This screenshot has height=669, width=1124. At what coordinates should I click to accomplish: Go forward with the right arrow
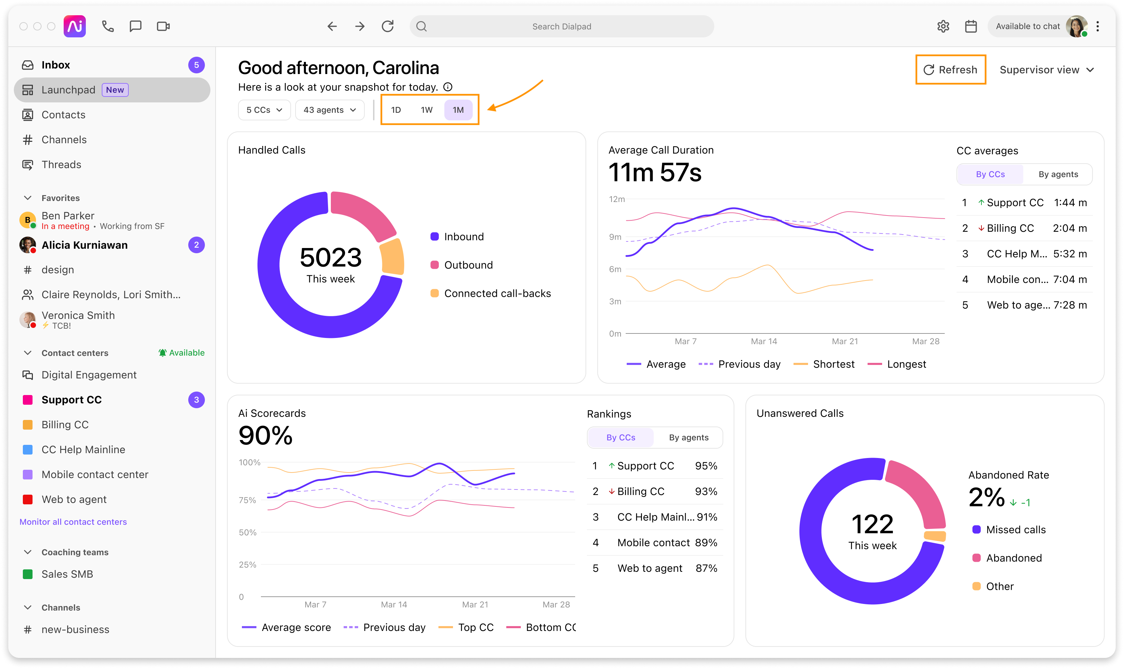tap(360, 26)
